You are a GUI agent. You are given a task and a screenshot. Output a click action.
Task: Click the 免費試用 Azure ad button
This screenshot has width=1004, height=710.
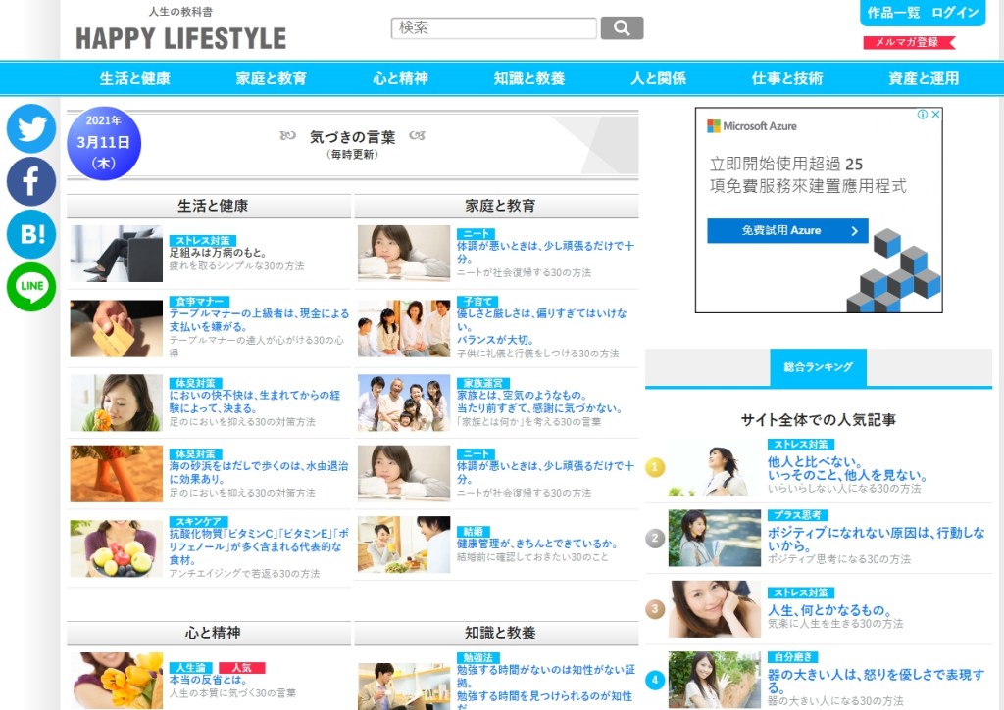coord(787,231)
